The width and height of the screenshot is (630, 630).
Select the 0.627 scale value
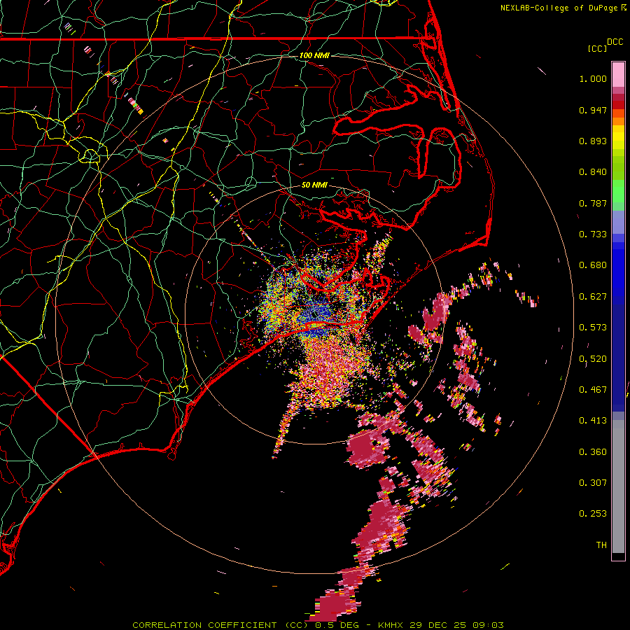click(593, 297)
